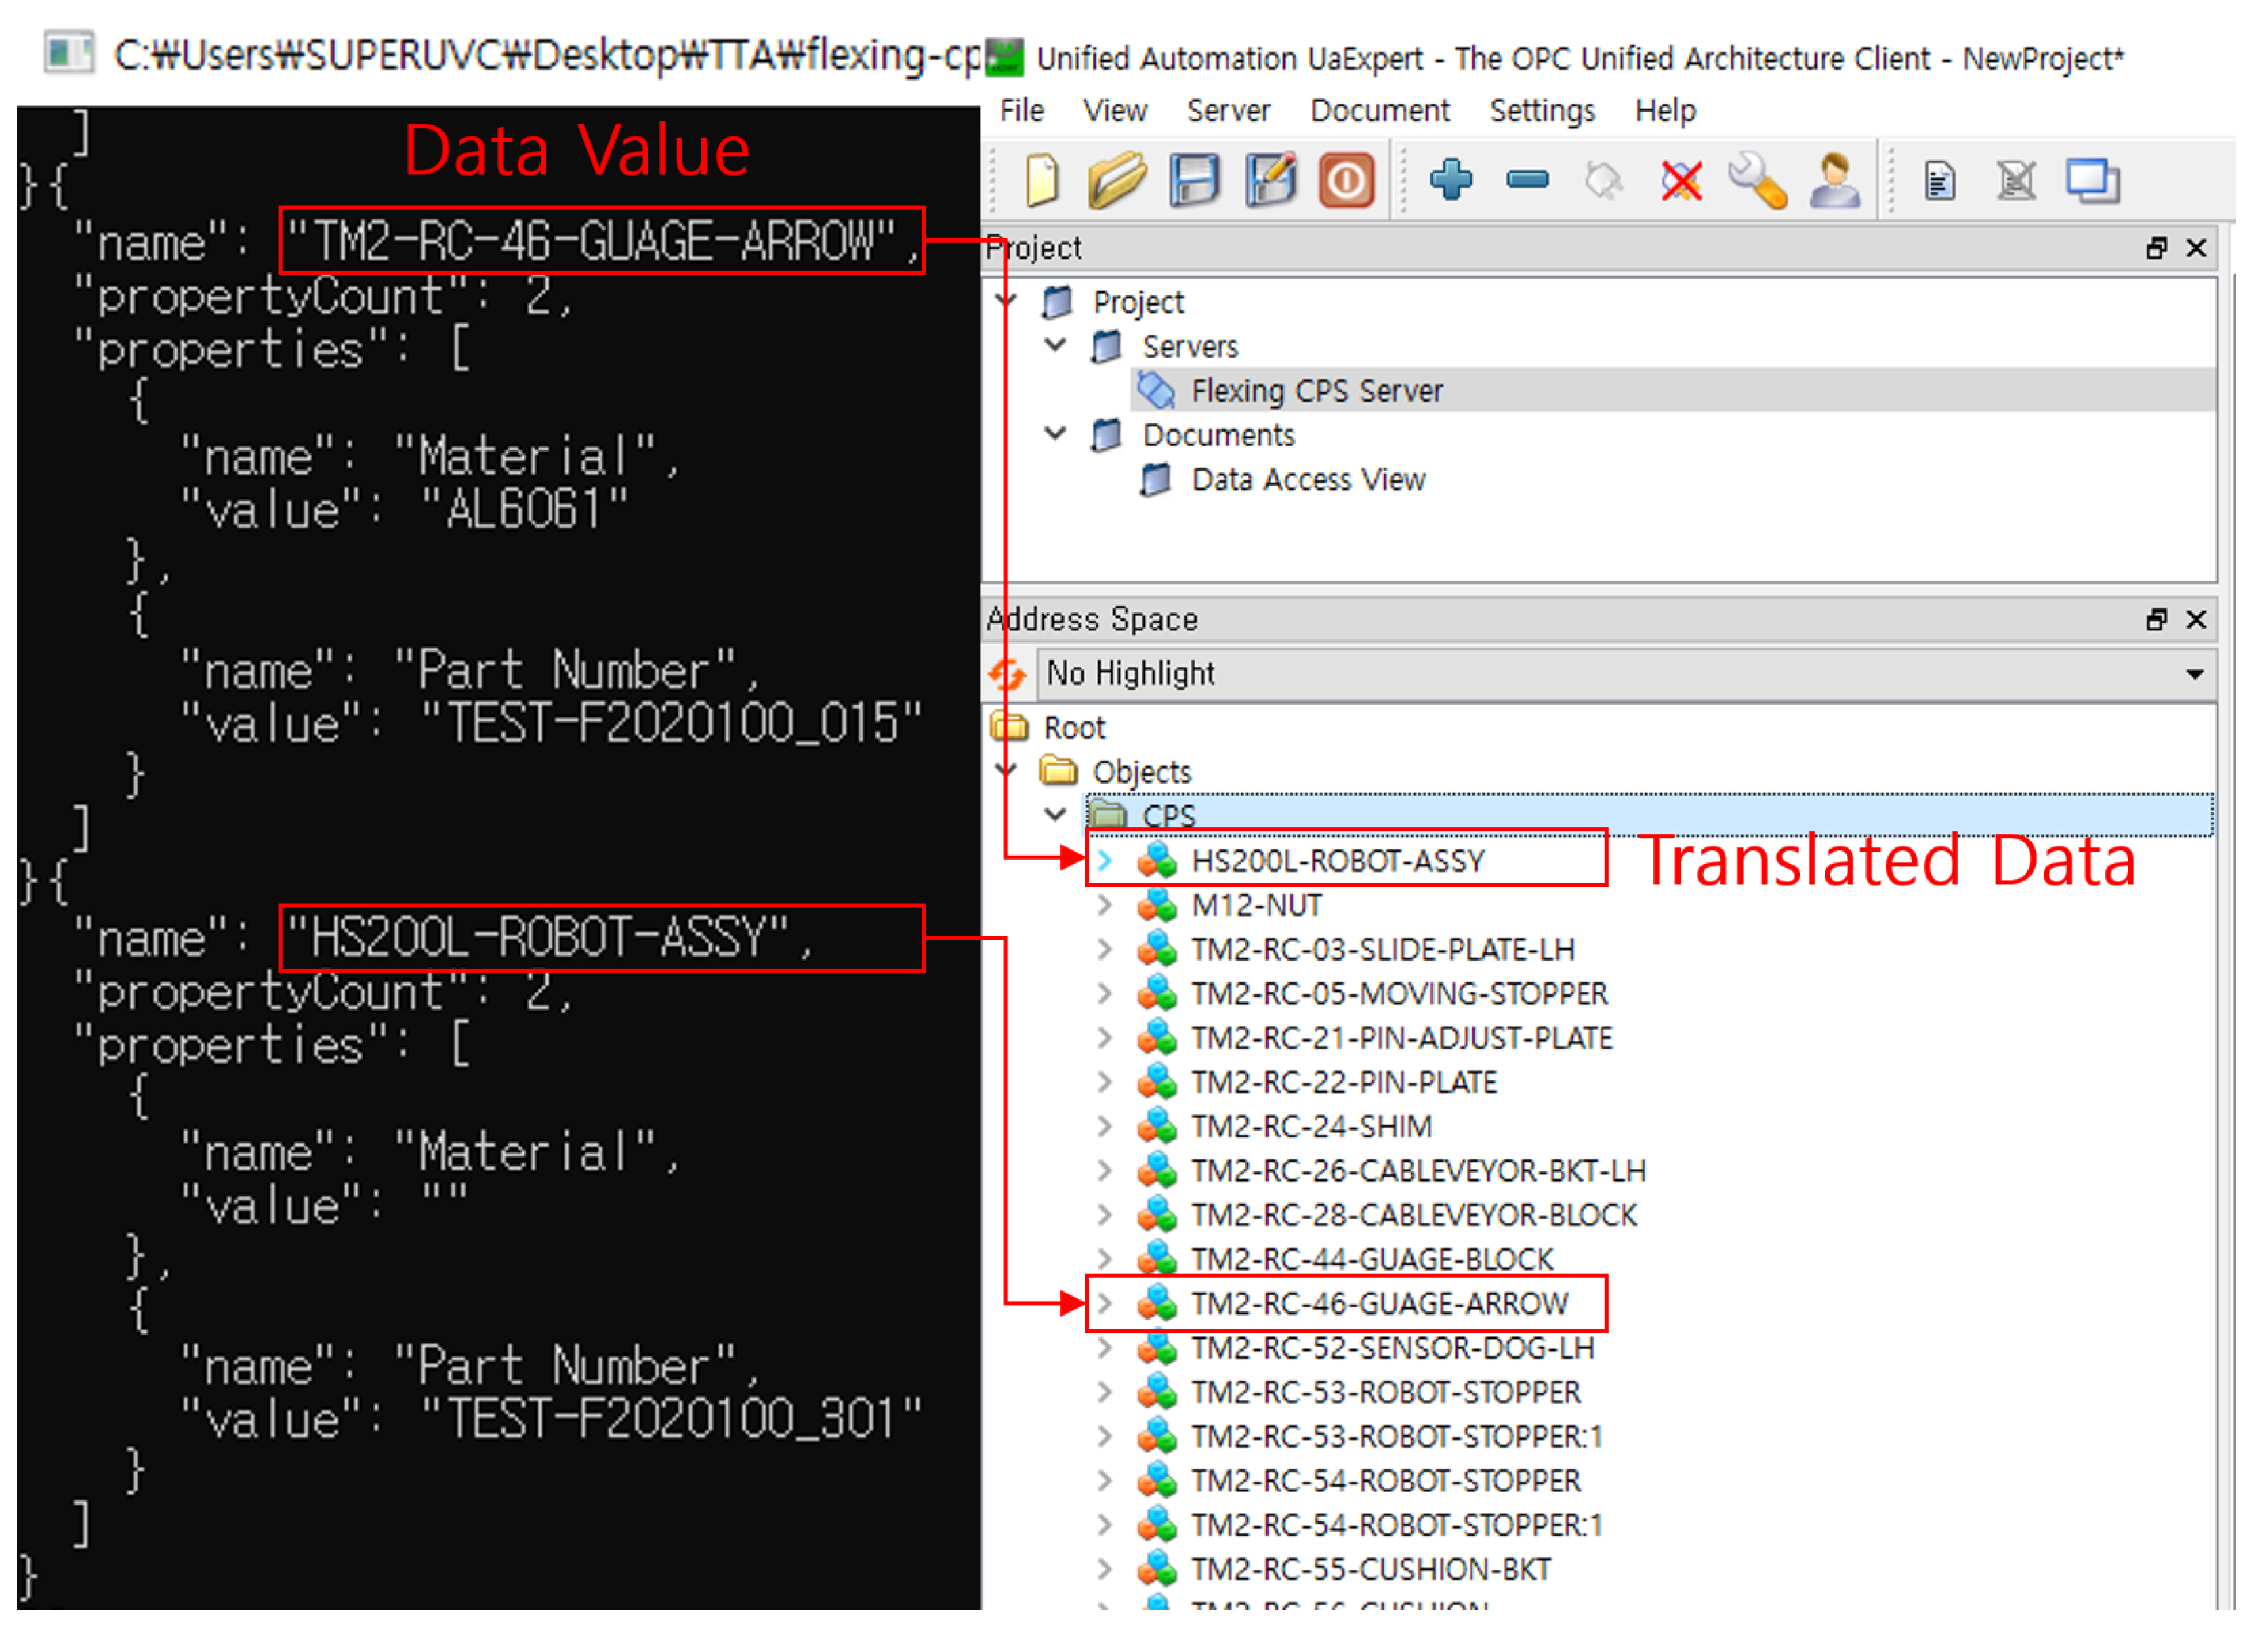Click the New Project toolbar icon
The height and width of the screenshot is (1638, 2268).
click(x=1042, y=181)
